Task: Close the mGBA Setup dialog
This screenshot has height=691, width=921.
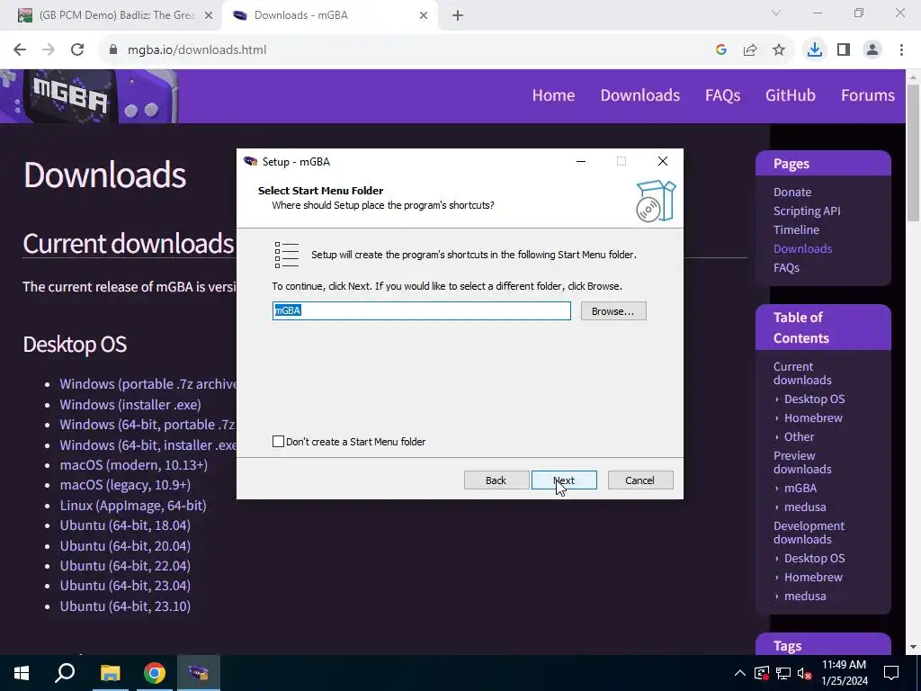Action: [663, 161]
